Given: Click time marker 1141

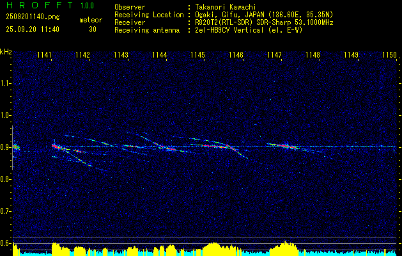Looking at the screenshot, I should click(x=44, y=54).
